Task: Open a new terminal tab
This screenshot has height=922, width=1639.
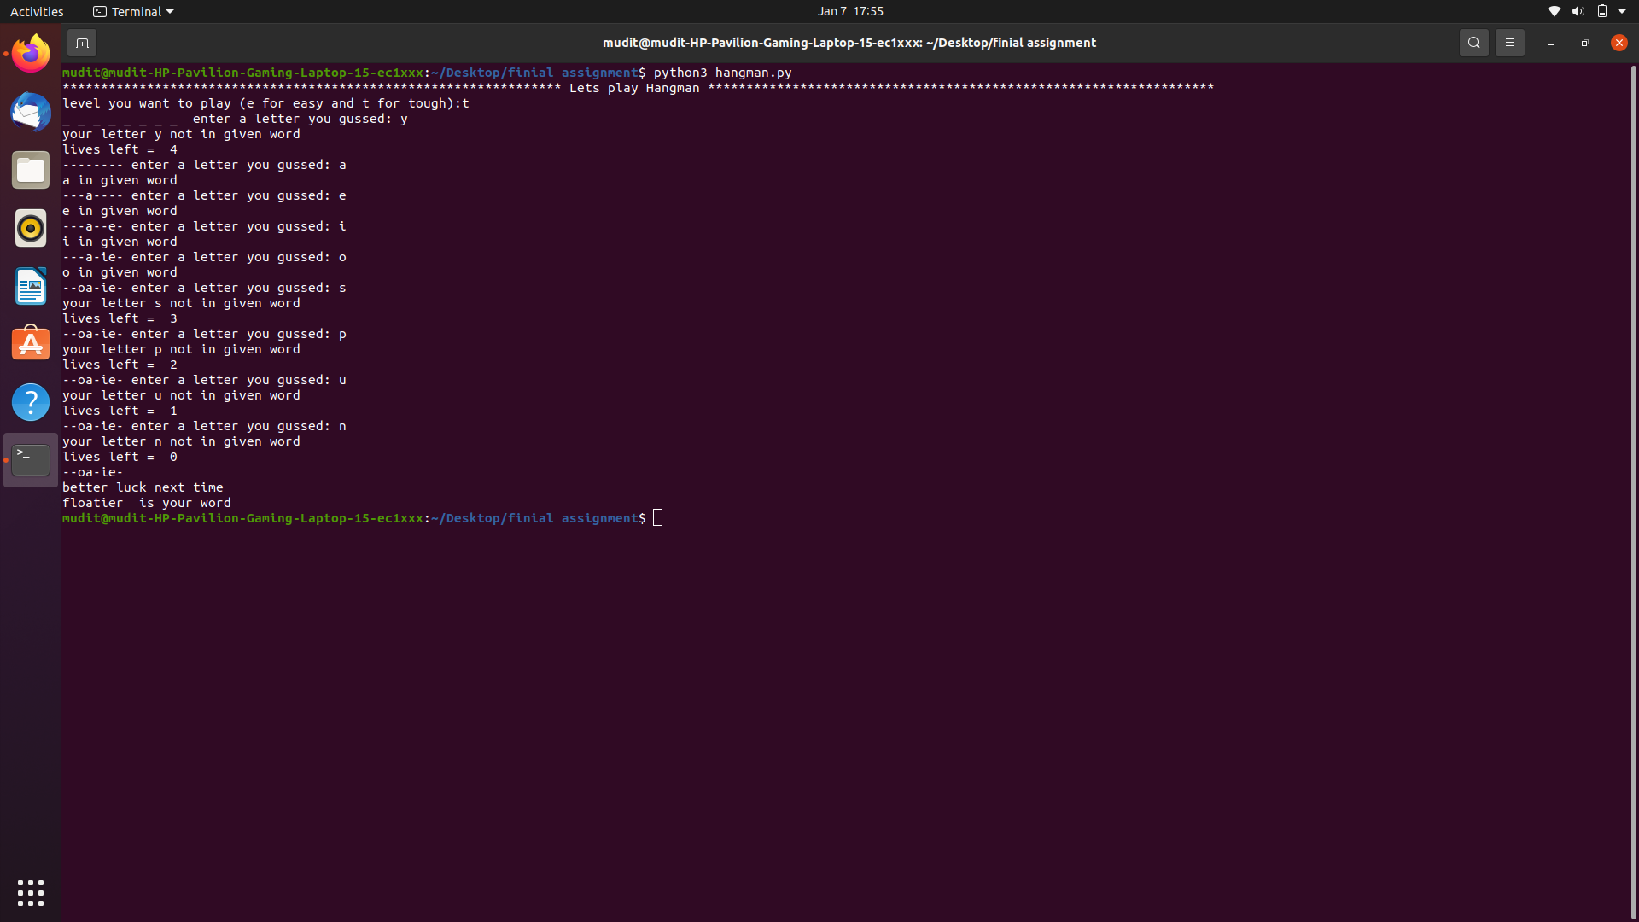Action: click(x=82, y=43)
